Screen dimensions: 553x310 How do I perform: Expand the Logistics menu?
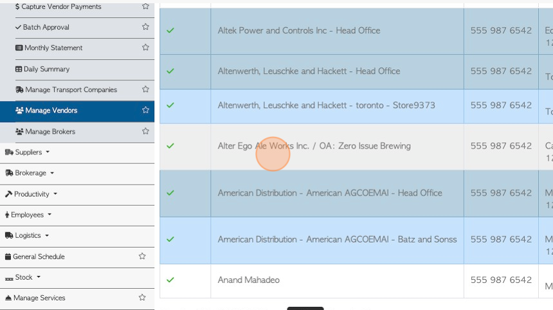[27, 235]
